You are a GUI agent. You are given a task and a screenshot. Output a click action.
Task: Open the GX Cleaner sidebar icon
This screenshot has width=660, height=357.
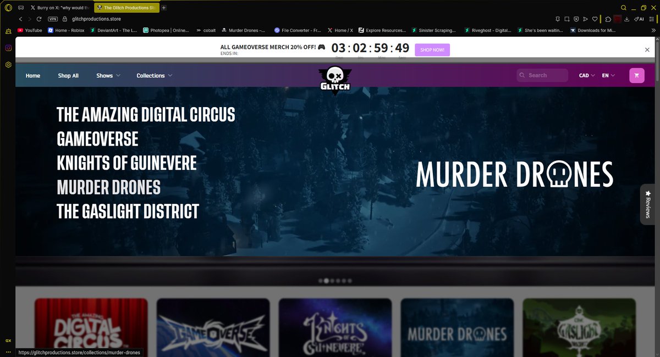(x=8, y=31)
